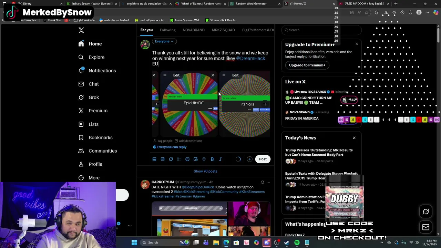The height and width of the screenshot is (248, 441).
Task: Open Lists in the sidebar
Action: click(x=89, y=124)
